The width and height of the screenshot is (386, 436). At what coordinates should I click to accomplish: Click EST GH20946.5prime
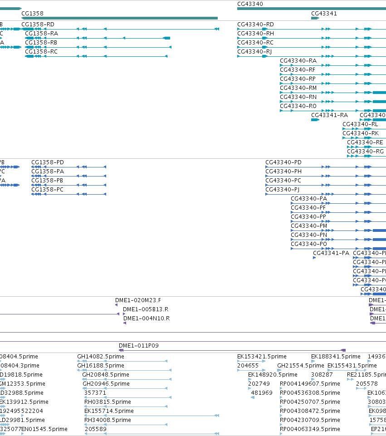106,383
